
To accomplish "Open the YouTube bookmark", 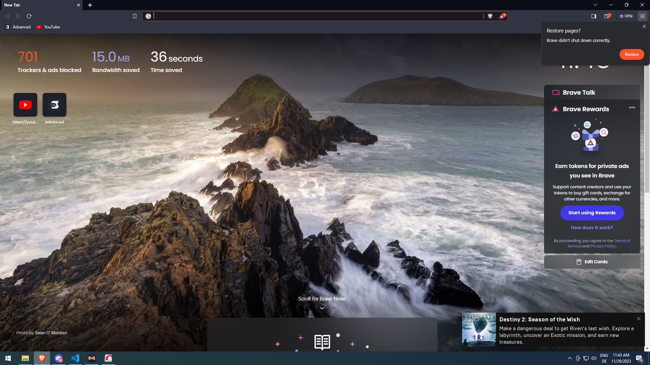I will click(48, 27).
